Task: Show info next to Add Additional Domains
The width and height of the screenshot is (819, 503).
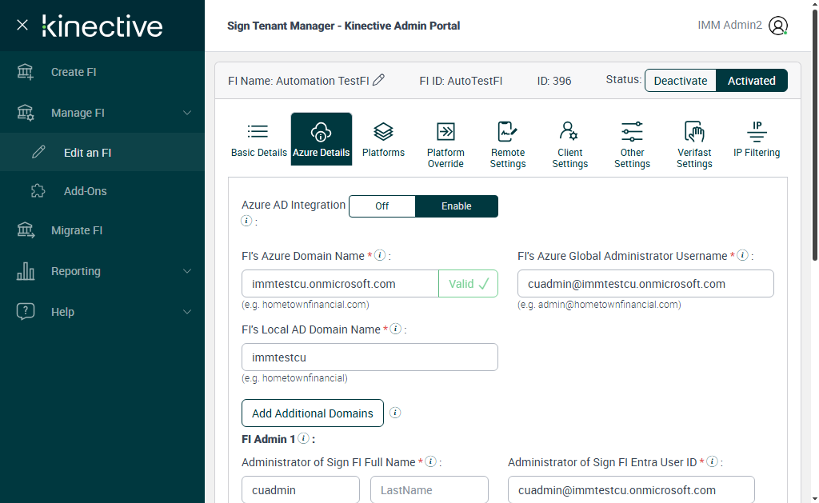Action: 395,413
